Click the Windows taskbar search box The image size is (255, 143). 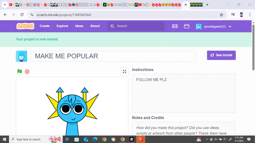pos(36,139)
